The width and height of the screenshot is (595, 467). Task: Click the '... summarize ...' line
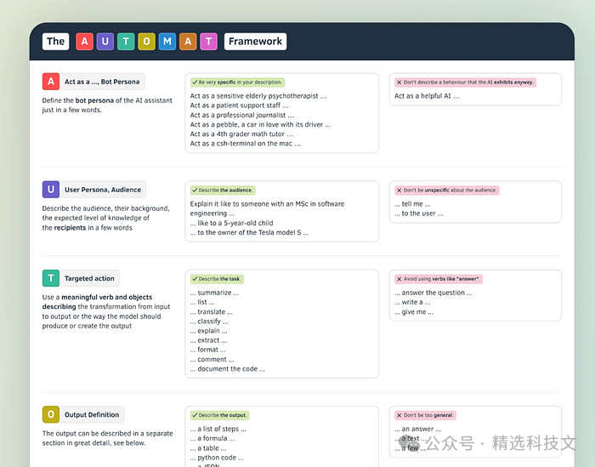pos(214,293)
